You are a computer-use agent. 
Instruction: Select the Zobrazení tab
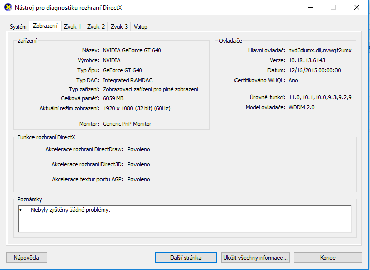(45, 26)
